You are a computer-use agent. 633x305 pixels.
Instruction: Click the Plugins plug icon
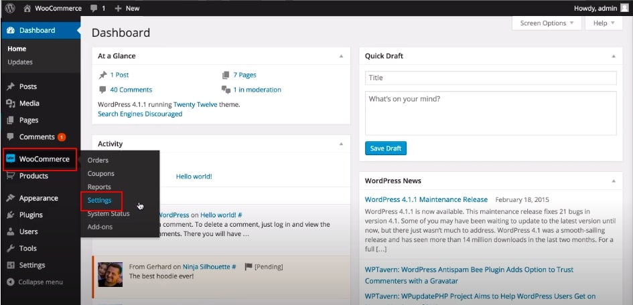[11, 215]
